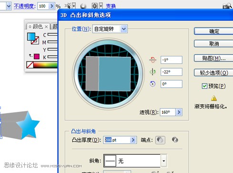Open the select similar dropdown arrow
Viewport: 233px width, 173px height.
coord(74,6)
